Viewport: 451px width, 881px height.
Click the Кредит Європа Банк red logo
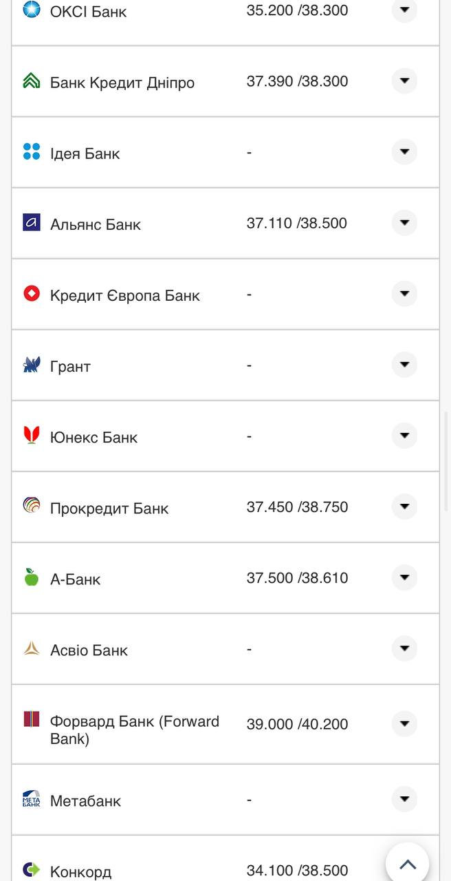click(x=32, y=294)
